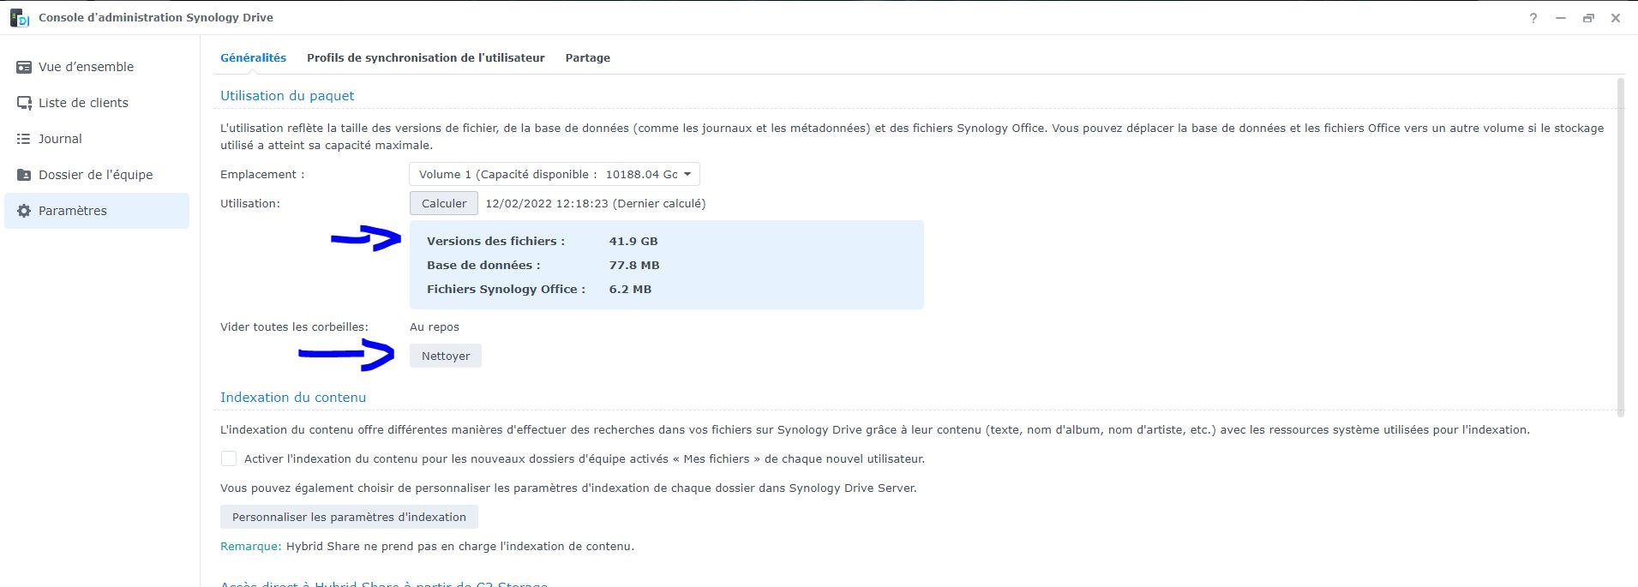
Task: Click the Liste de clients icon
Action: coord(24,103)
